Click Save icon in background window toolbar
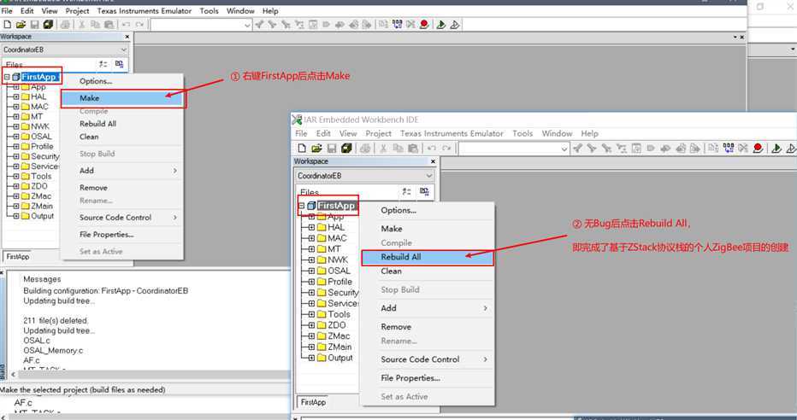The image size is (797, 420). (x=34, y=25)
